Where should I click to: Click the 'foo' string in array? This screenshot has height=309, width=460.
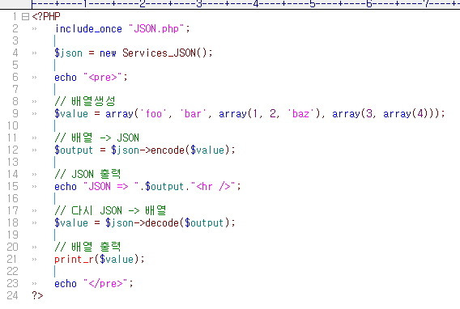tap(153, 113)
